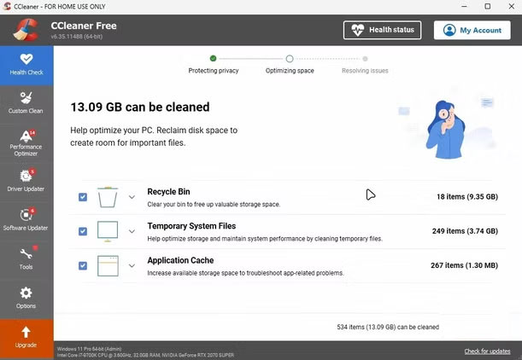Screen dimensions: 522x360
Task: Click the Recycle Bin trash icon
Action: coord(108,197)
